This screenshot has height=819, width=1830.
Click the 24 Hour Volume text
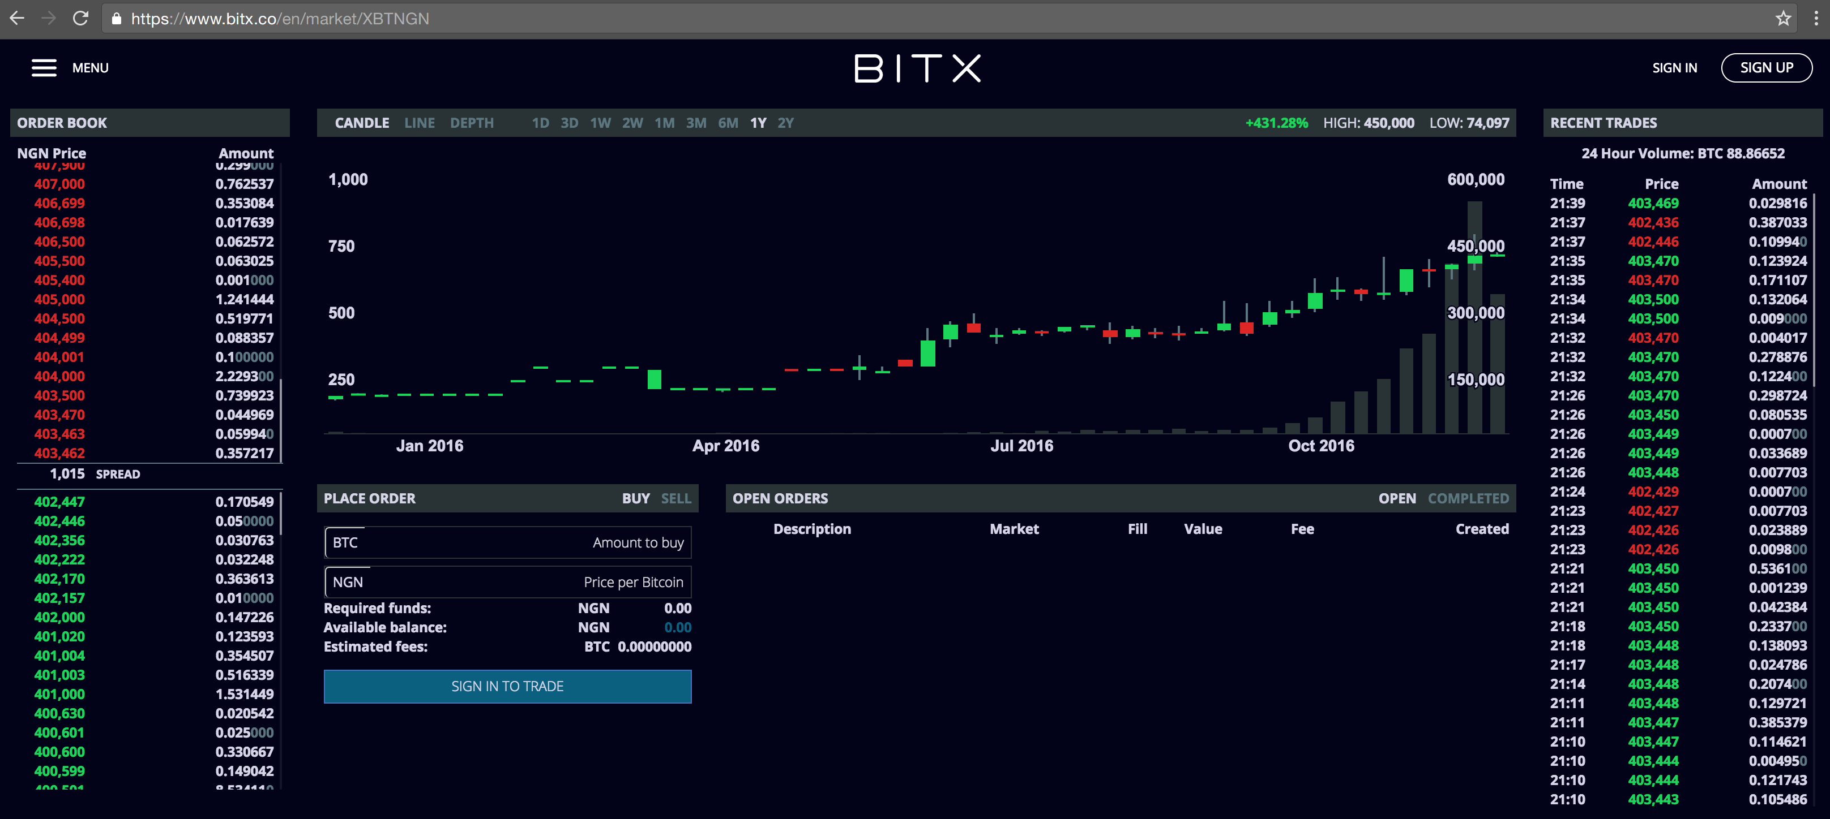(x=1682, y=153)
